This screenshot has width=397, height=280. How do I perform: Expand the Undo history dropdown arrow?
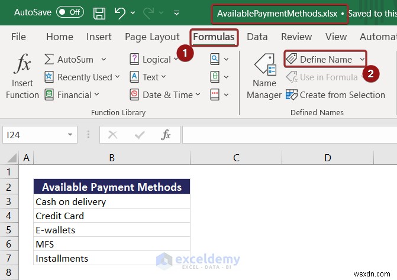133,12
